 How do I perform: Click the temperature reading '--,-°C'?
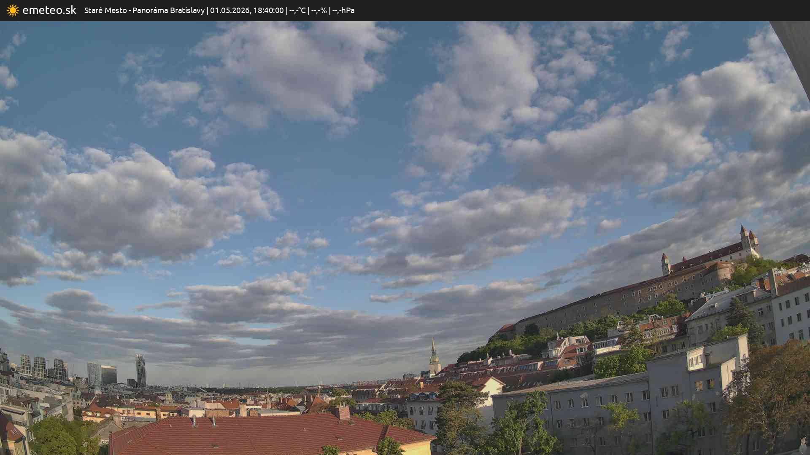pyautogui.click(x=297, y=10)
